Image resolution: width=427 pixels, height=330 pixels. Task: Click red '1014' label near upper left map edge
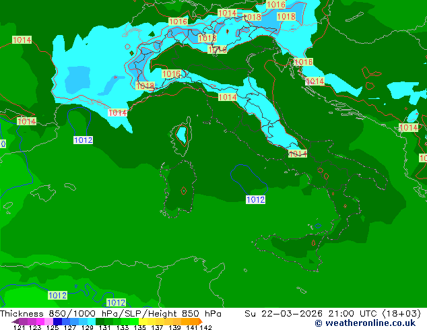coord(22,40)
